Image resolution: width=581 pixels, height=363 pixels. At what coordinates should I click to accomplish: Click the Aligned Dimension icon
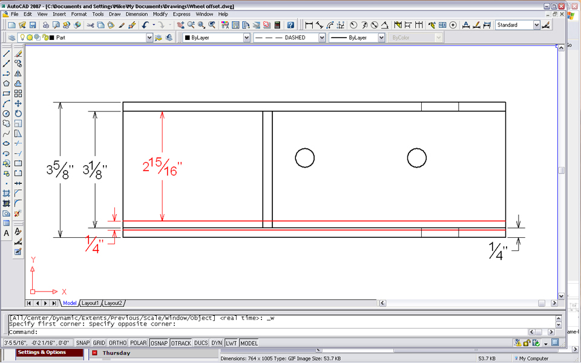pos(320,25)
